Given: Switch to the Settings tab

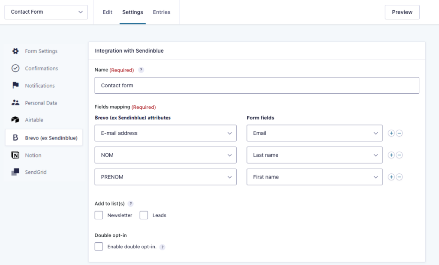Looking at the screenshot, I should pos(133,12).
